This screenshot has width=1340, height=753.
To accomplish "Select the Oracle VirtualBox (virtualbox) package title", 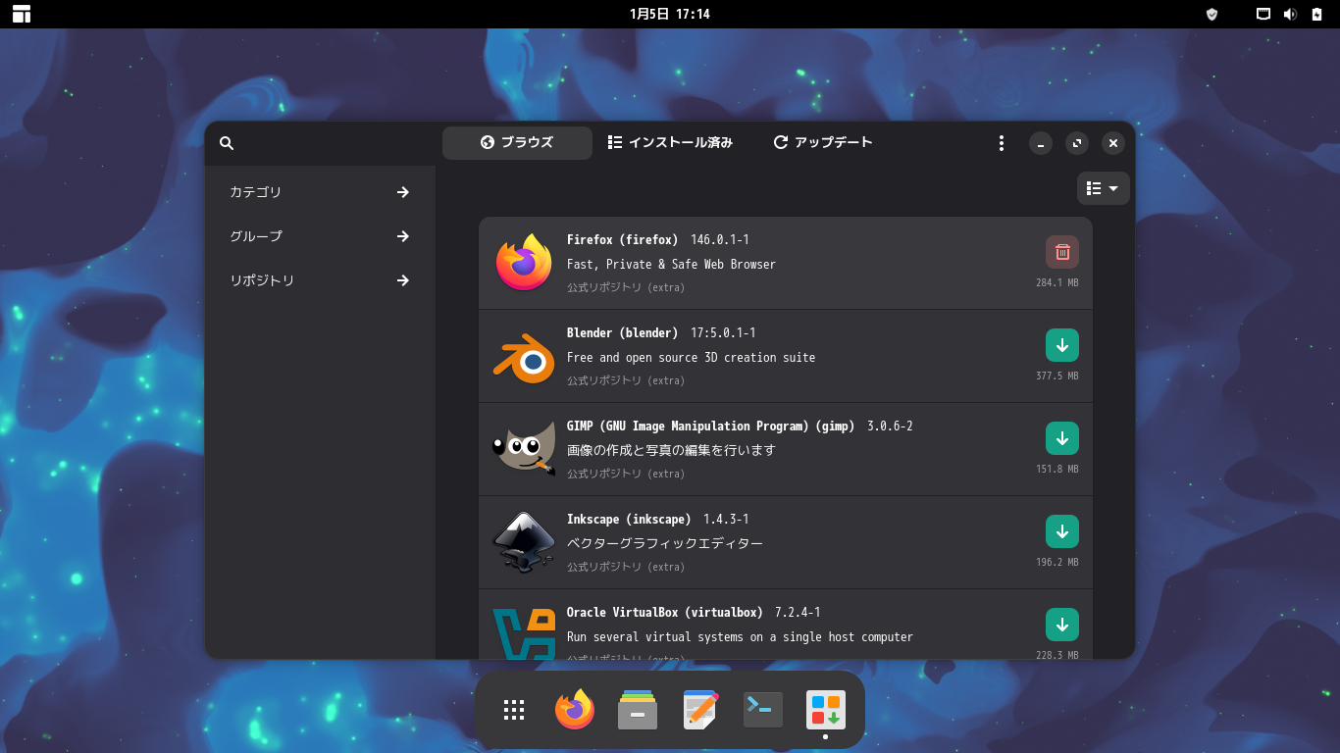I will point(664,613).
